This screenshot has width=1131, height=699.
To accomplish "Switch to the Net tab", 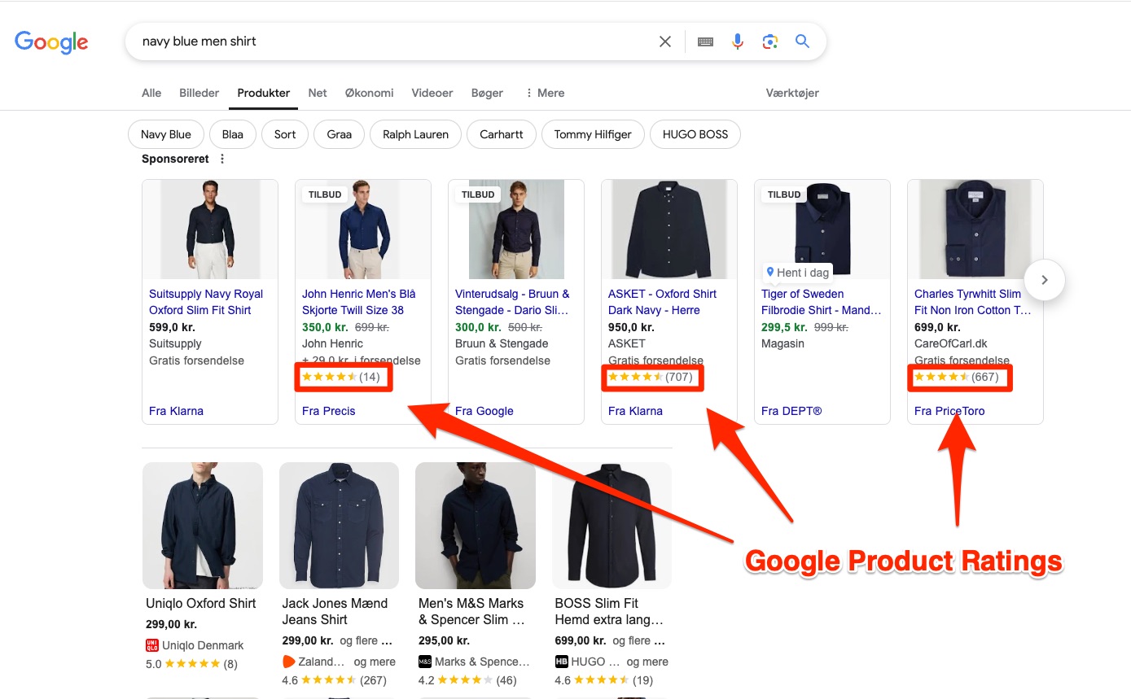I will (x=318, y=93).
